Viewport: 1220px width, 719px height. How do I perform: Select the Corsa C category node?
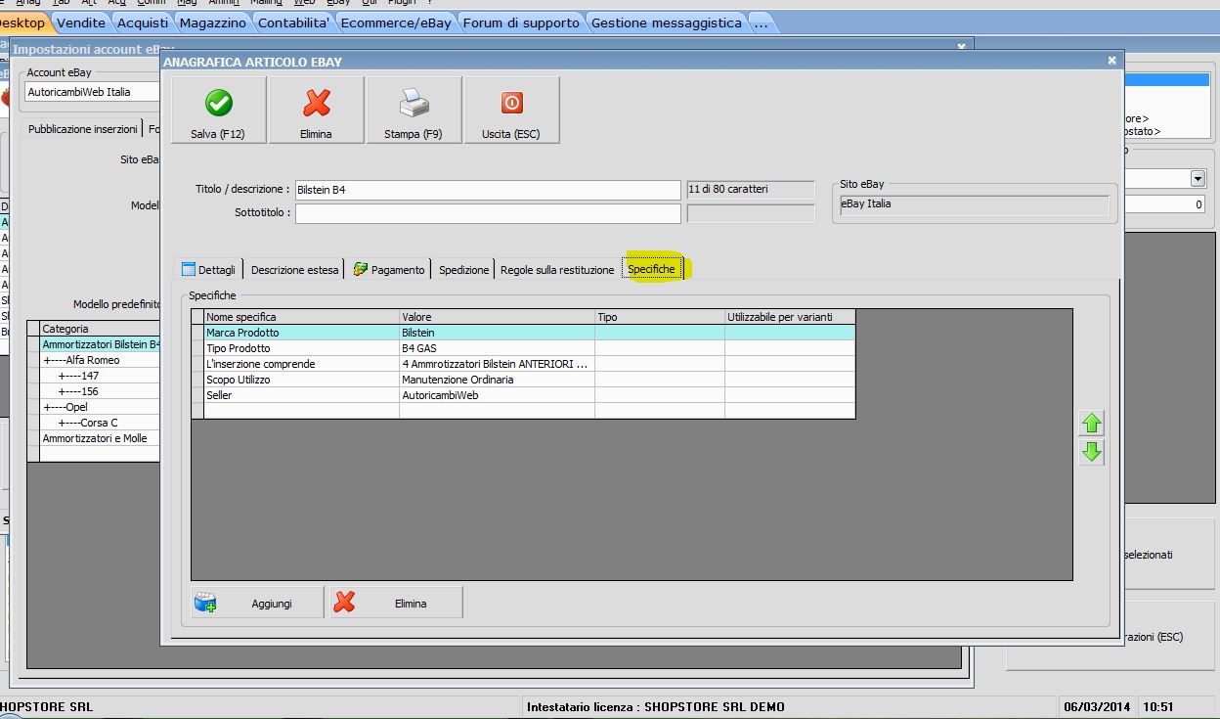tap(100, 423)
